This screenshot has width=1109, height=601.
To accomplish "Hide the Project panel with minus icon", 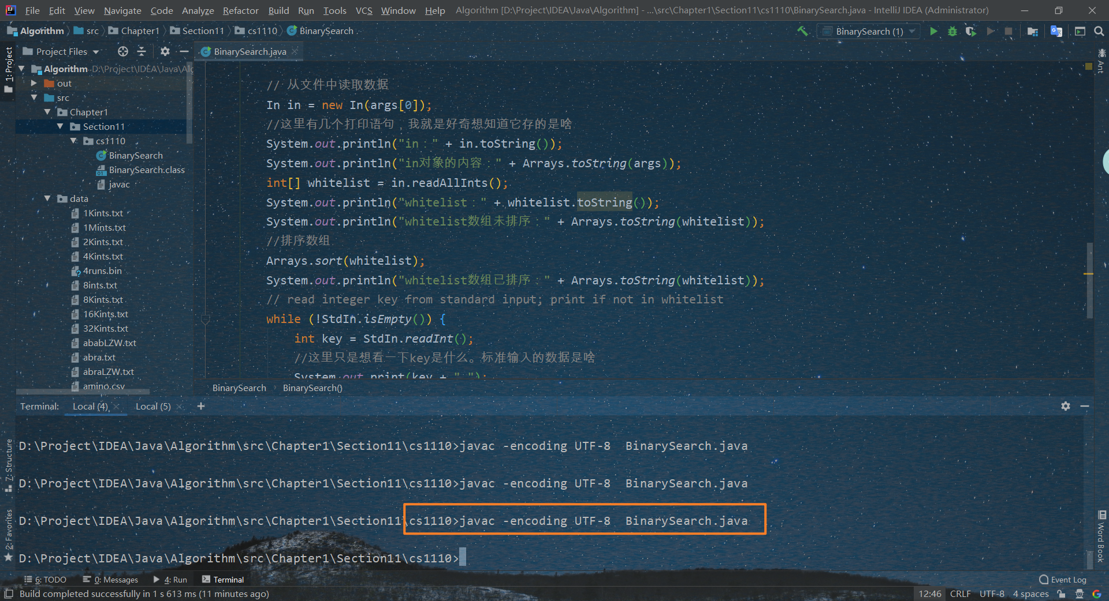I will tap(184, 51).
